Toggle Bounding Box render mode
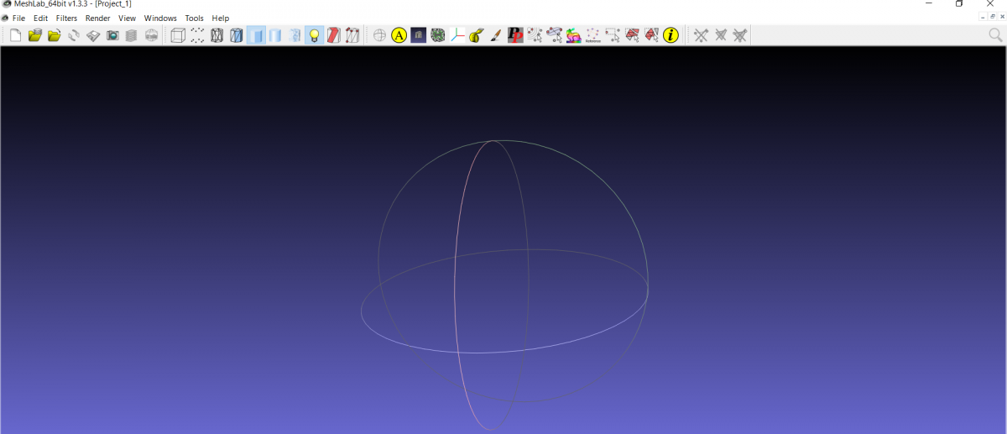Screen dimensions: 1007x434 click(178, 35)
